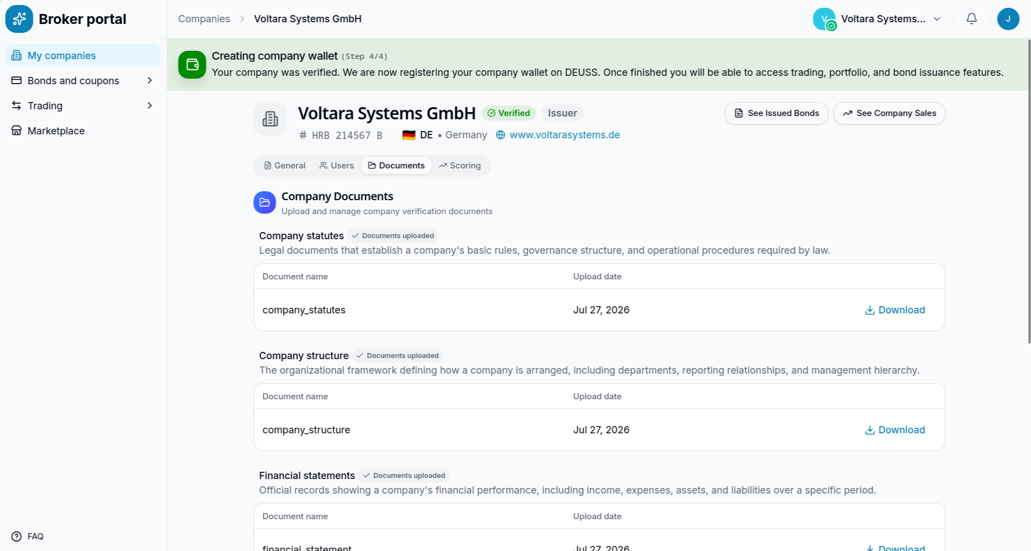The width and height of the screenshot is (1031, 551).
Task: Click the Step 4/4 indicator text
Action: (x=364, y=56)
